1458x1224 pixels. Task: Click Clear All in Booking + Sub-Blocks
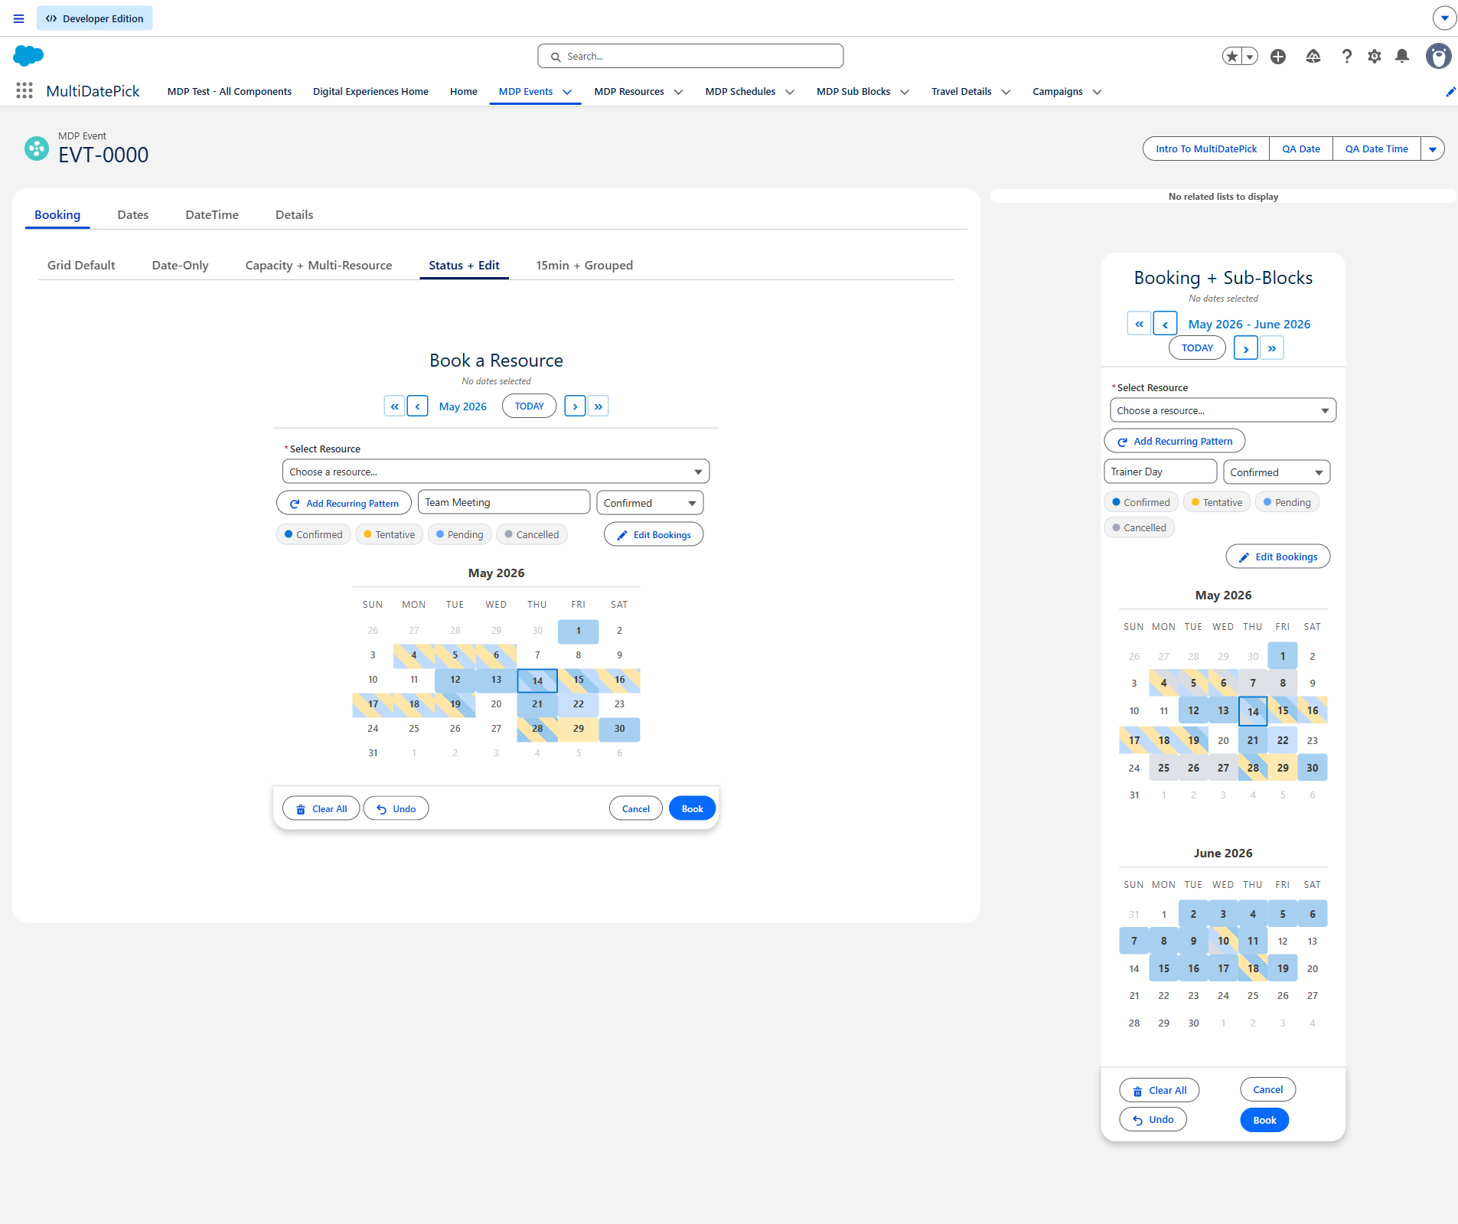click(1160, 1090)
